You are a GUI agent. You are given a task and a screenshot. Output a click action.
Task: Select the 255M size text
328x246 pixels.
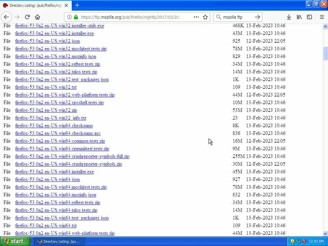(x=238, y=156)
